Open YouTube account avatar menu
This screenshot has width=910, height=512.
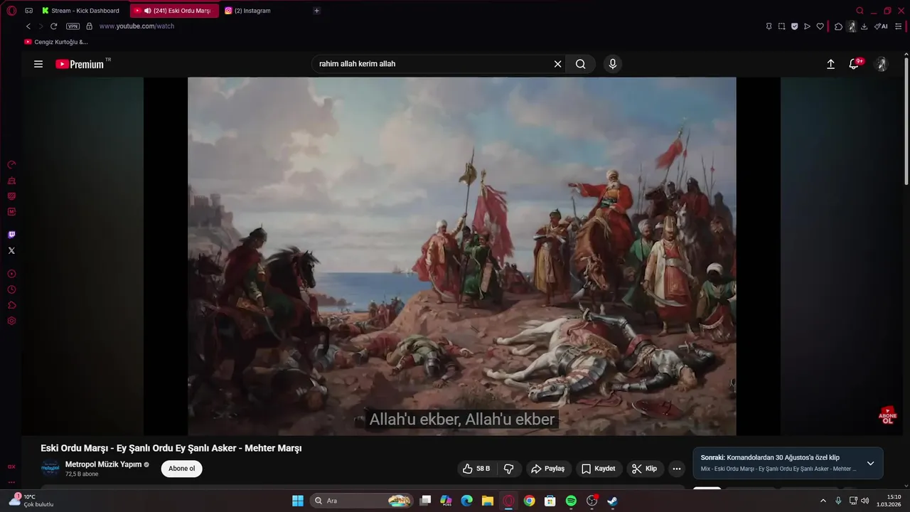point(882,64)
